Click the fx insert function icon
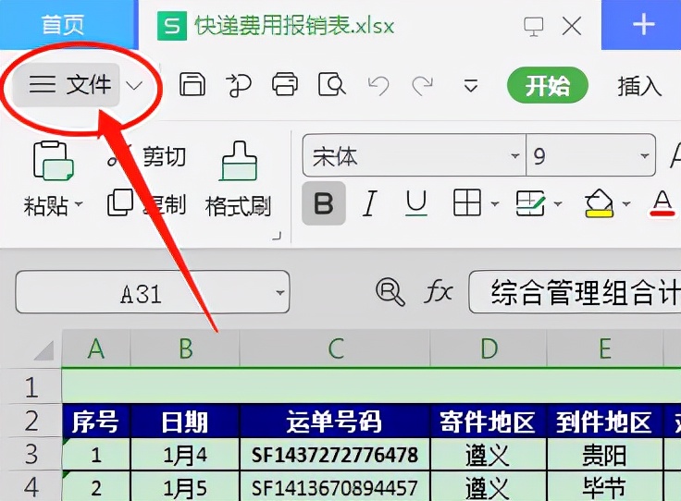Viewport: 681px width, 501px height. pyautogui.click(x=438, y=291)
